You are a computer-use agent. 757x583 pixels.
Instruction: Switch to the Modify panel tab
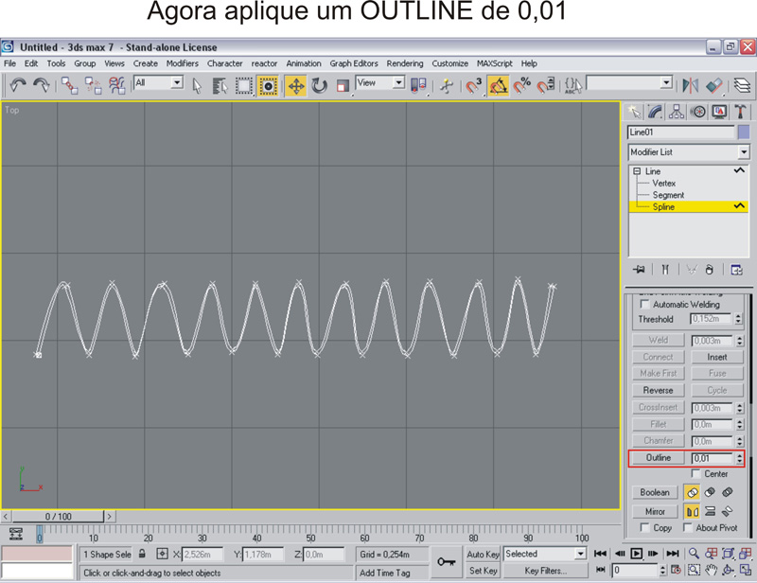coord(655,112)
